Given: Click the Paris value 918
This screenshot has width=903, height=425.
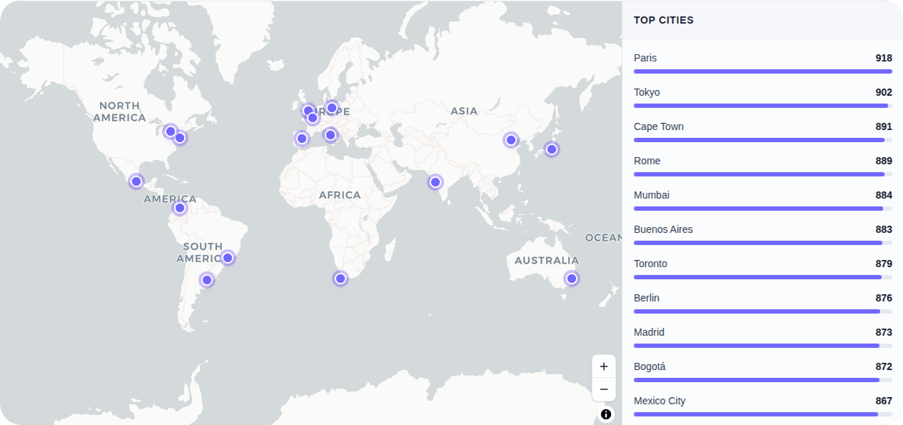Looking at the screenshot, I should [x=884, y=58].
